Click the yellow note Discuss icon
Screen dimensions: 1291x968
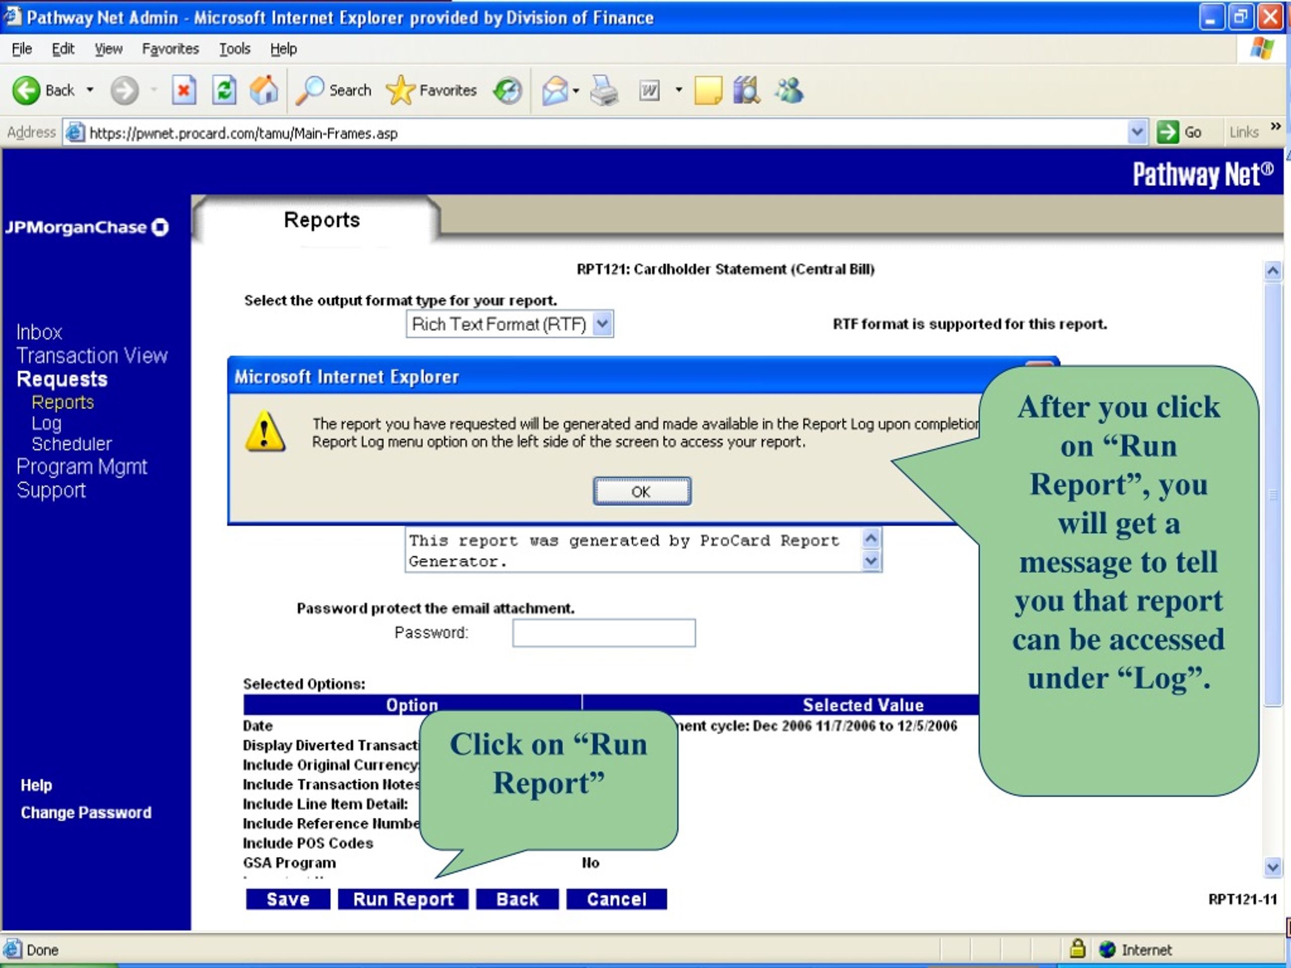pyautogui.click(x=708, y=90)
